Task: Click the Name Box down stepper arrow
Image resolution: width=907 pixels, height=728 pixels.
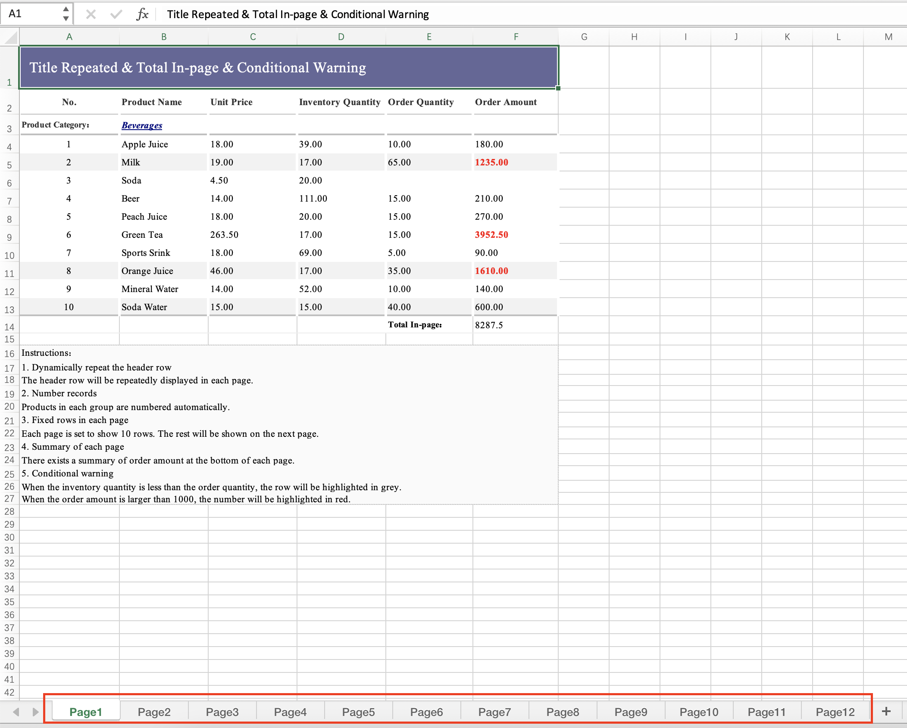Action: click(x=66, y=19)
